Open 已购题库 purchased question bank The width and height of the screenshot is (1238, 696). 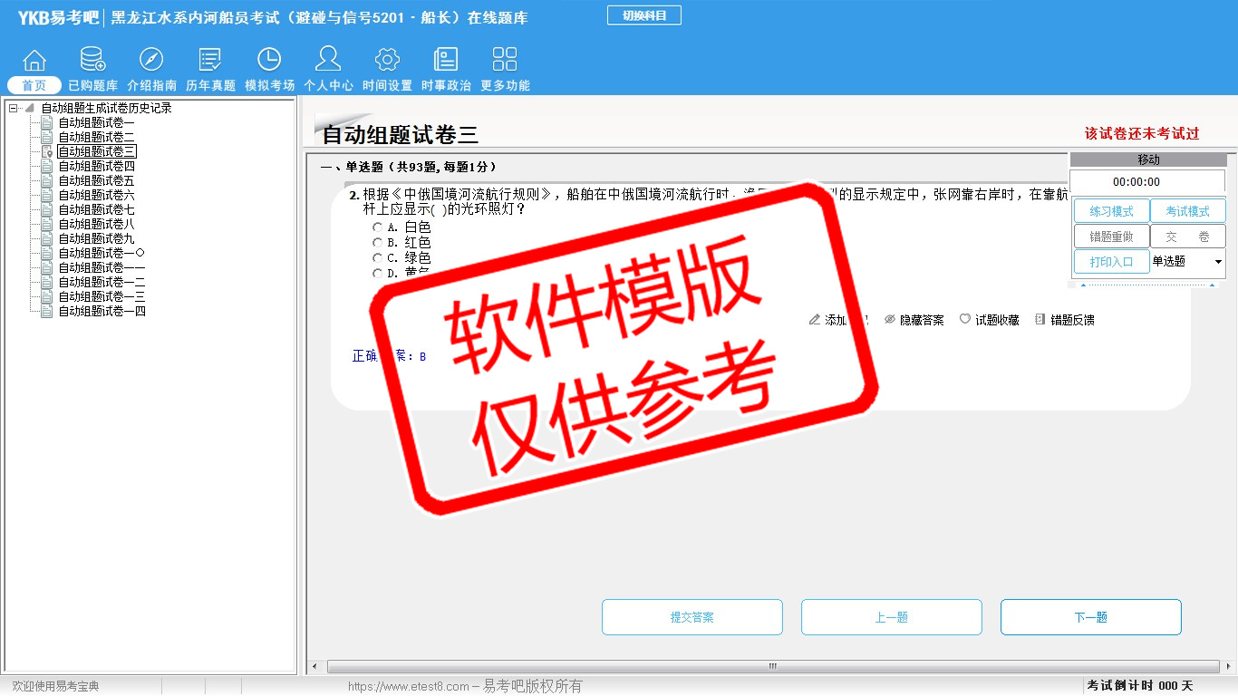[x=92, y=61]
